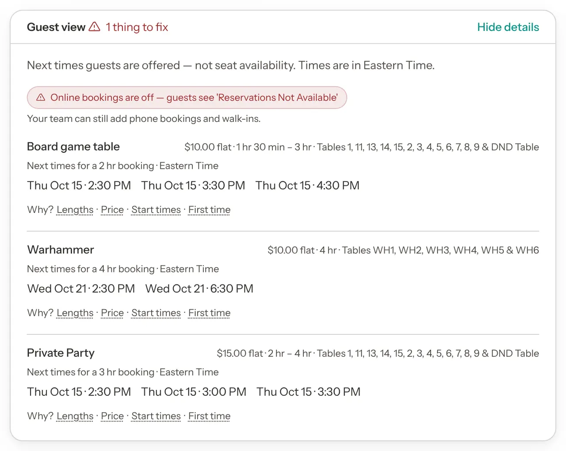
Task: Open Start times explanation for Private Party
Action: tap(156, 416)
